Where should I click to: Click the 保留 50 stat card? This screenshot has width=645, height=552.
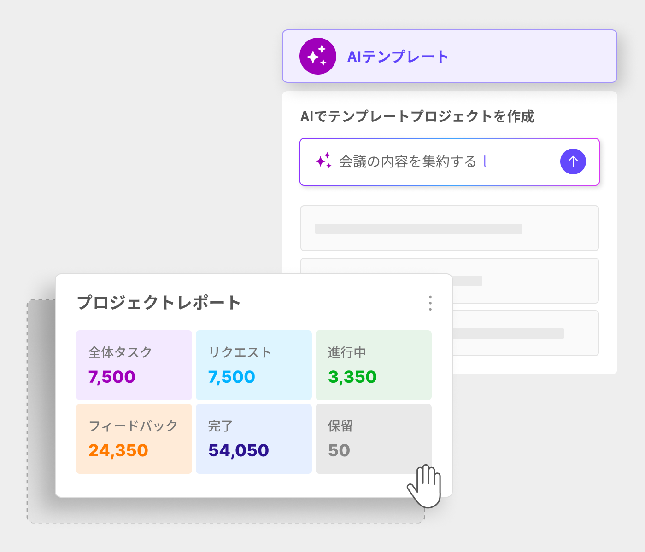tap(374, 439)
